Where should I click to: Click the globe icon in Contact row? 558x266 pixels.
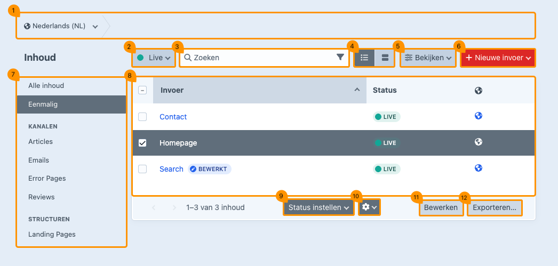[479, 116]
